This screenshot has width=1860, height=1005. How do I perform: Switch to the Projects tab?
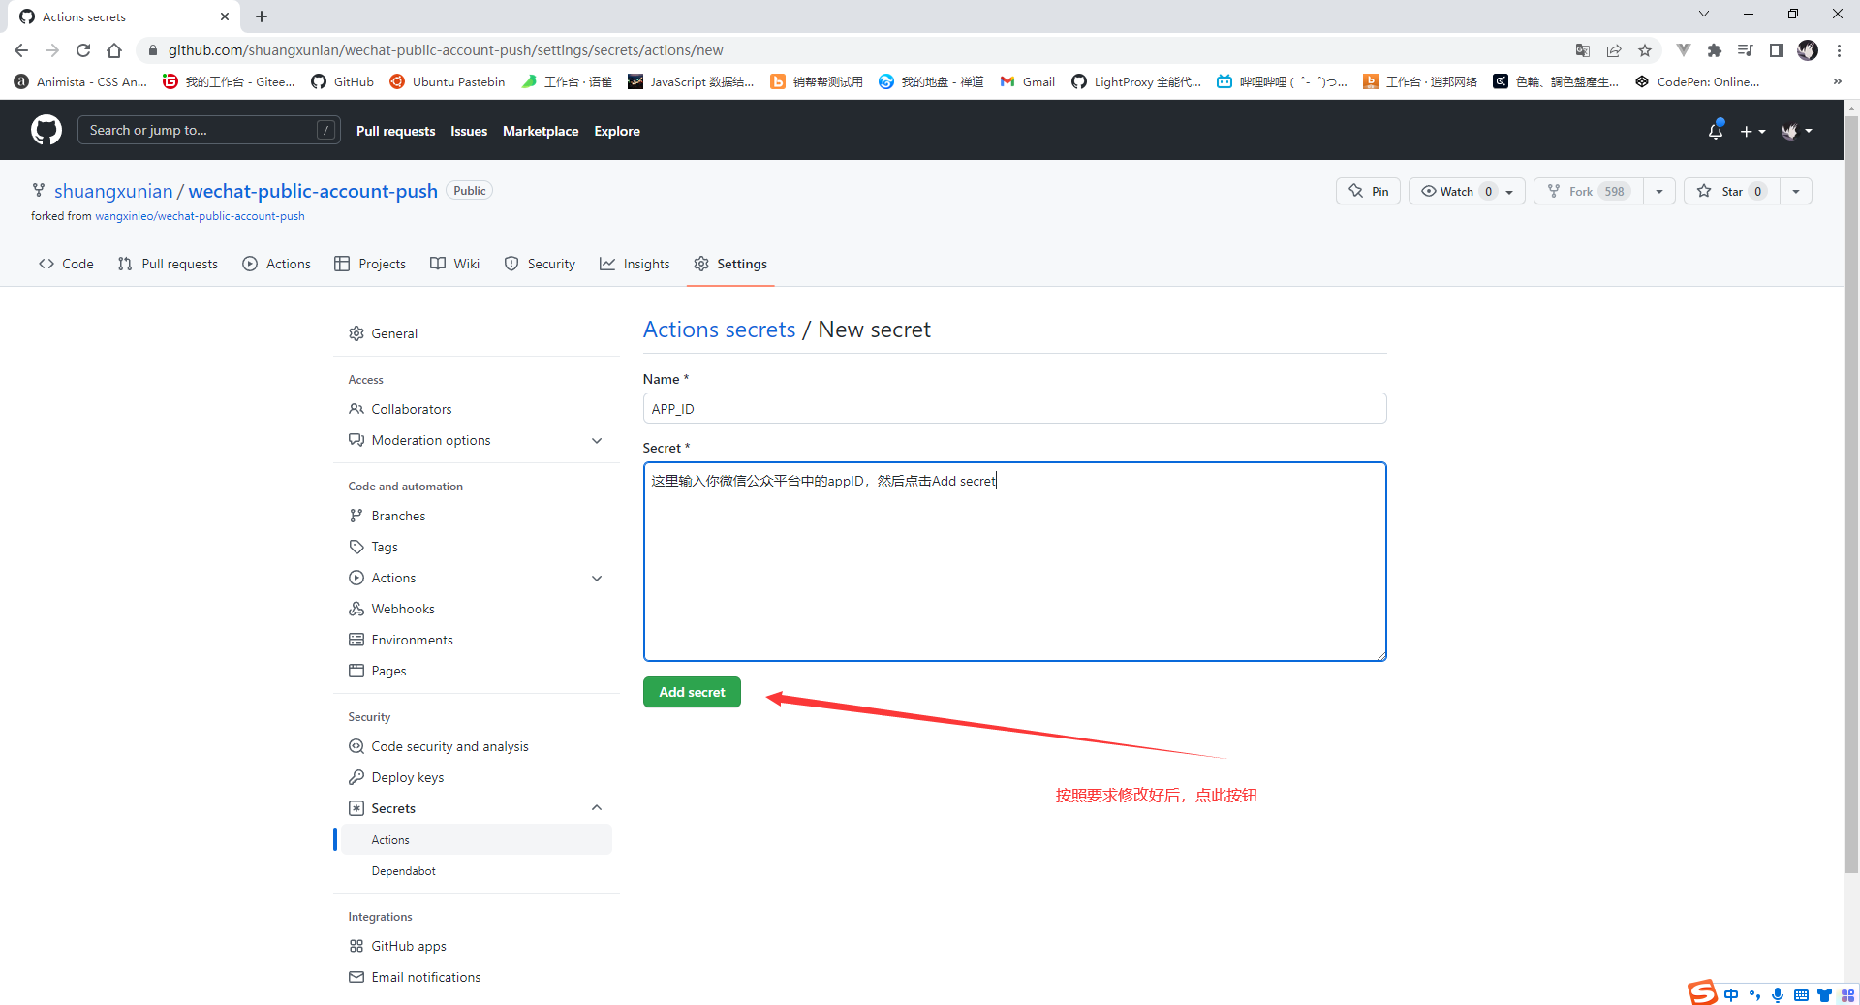(x=370, y=264)
